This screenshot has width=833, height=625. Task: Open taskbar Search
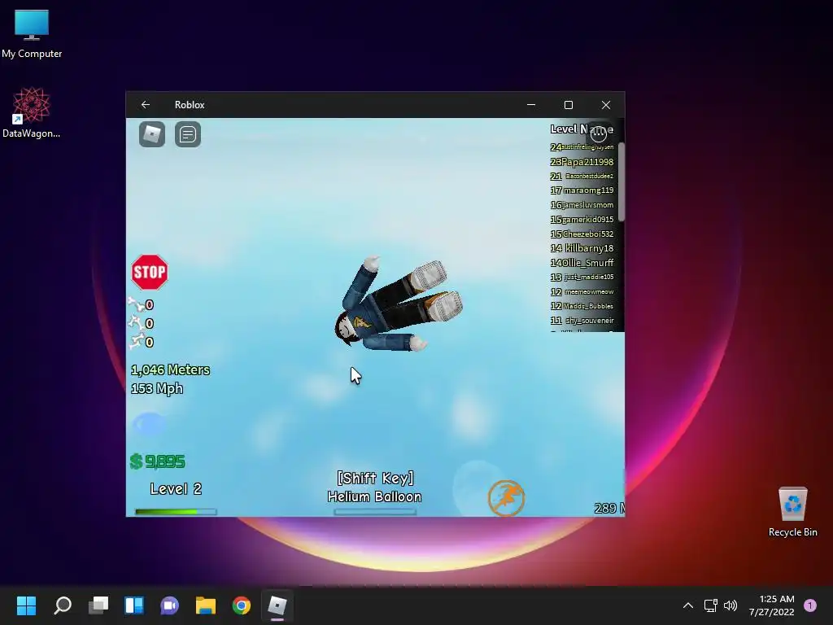pyautogui.click(x=62, y=605)
